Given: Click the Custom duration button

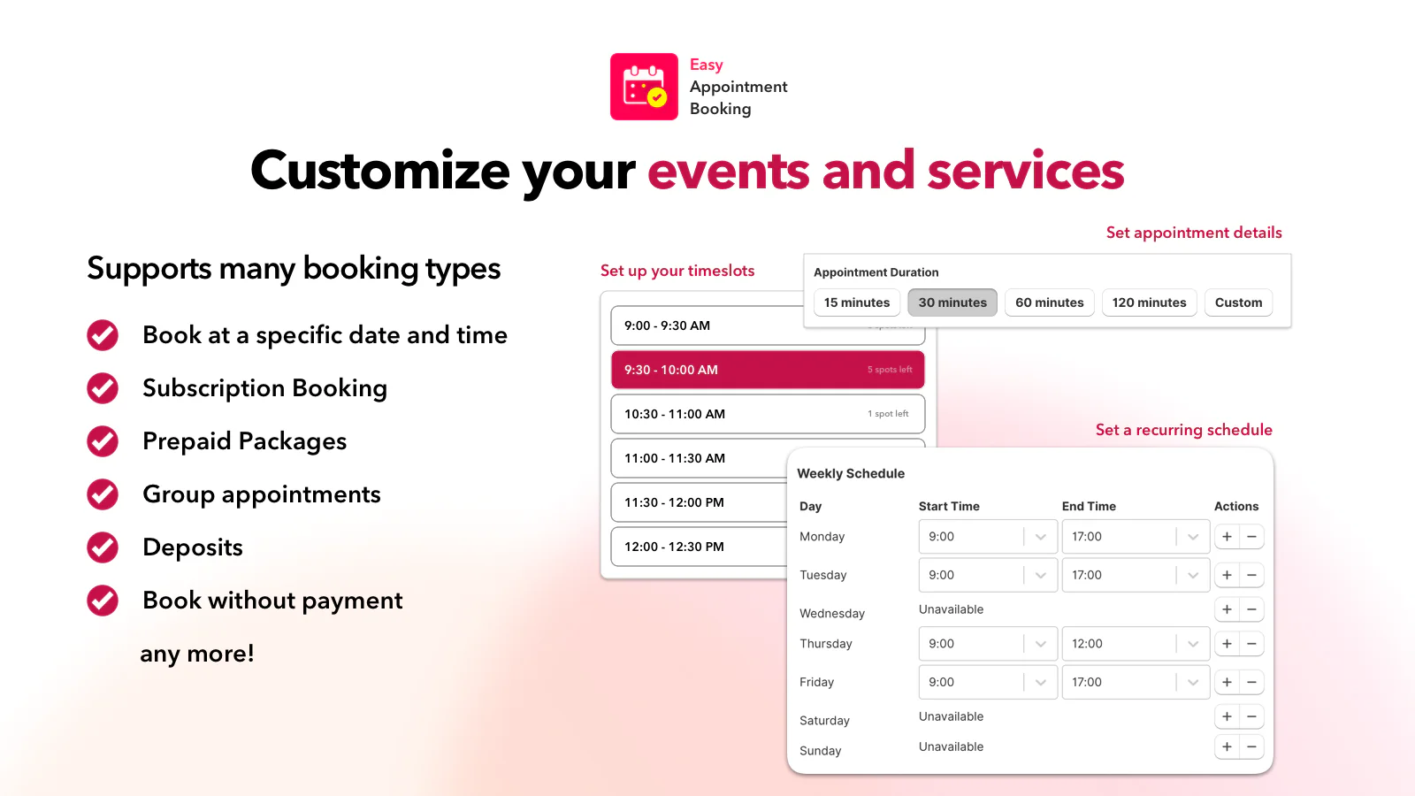Looking at the screenshot, I should pos(1238,302).
